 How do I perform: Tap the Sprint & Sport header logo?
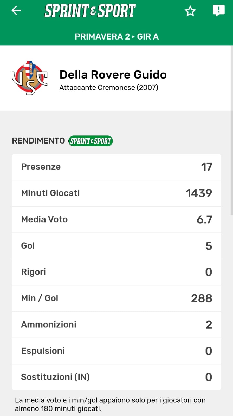90,11
